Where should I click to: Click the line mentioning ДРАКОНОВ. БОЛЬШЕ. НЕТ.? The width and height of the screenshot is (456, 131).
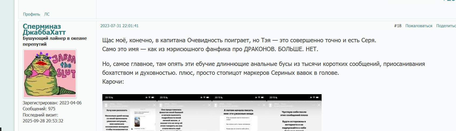210,49
